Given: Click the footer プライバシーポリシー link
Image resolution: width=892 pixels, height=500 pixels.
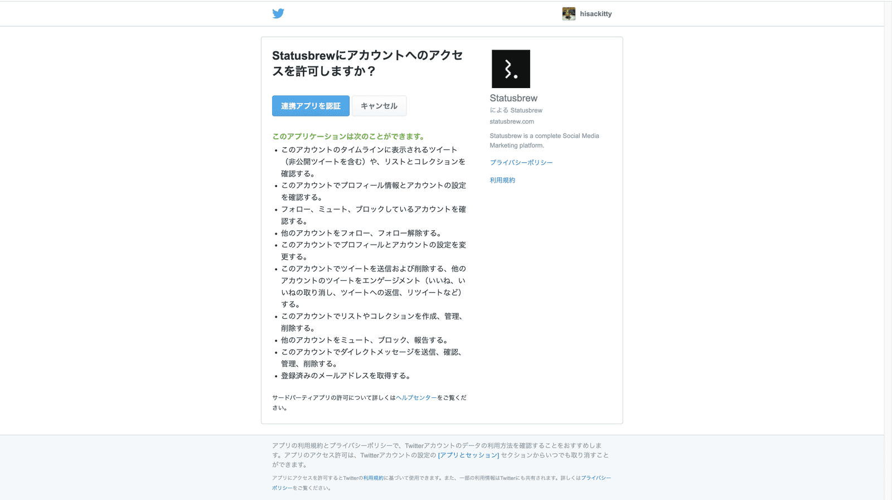Looking at the screenshot, I should point(595,478).
